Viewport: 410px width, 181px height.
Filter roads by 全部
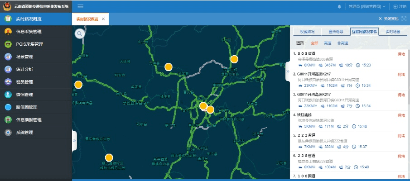coord(314,43)
